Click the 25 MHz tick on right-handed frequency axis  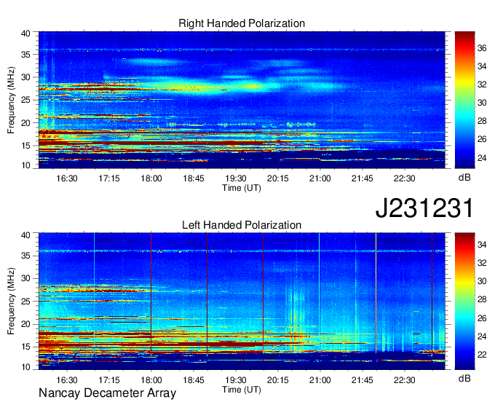(26, 100)
